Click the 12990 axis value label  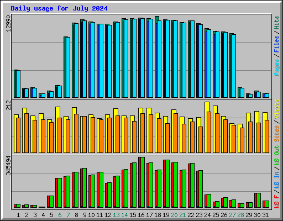[8, 23]
